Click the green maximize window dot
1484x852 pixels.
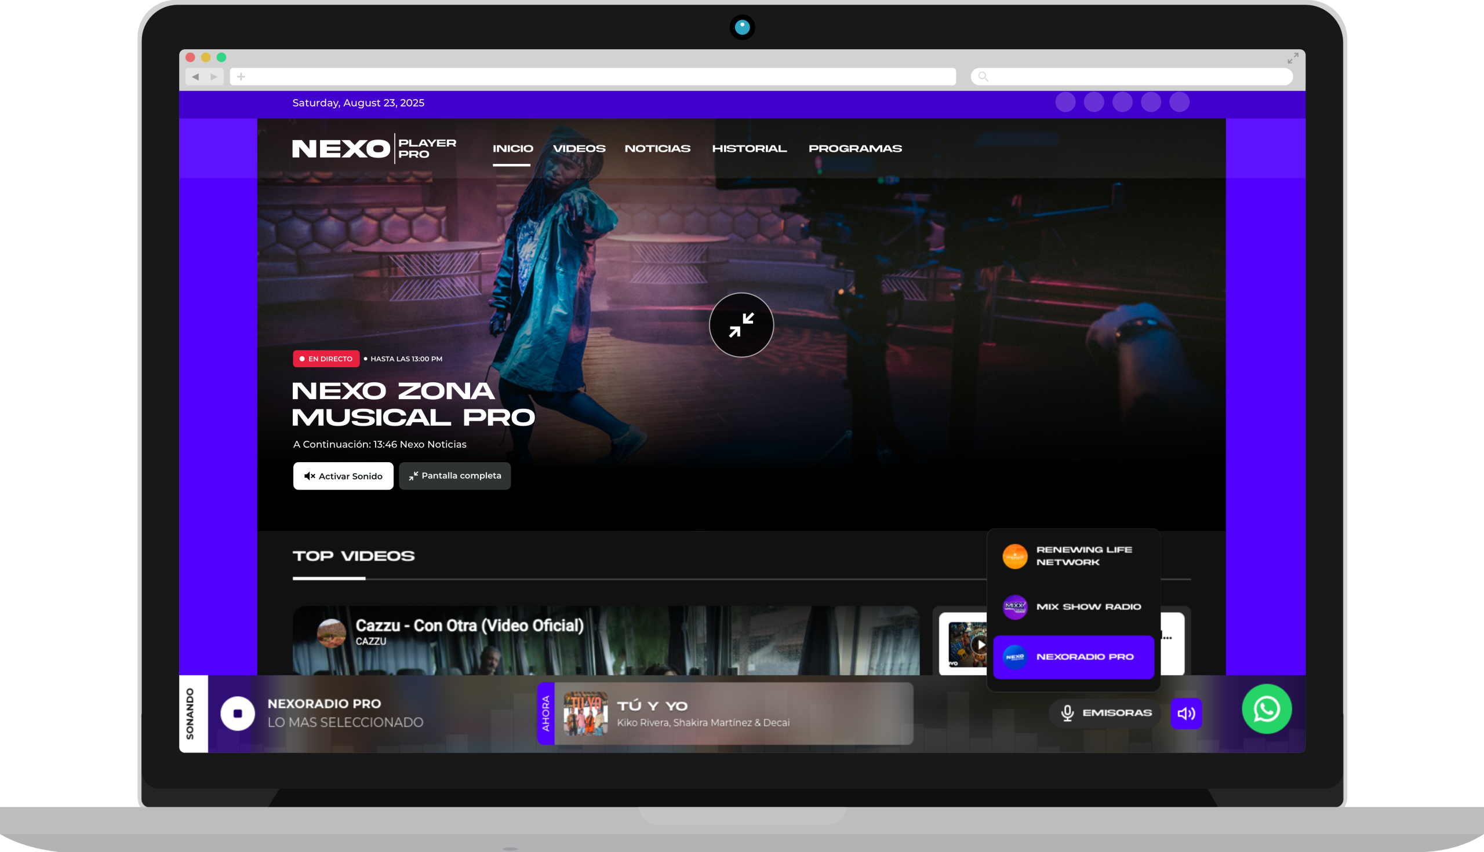(x=221, y=57)
